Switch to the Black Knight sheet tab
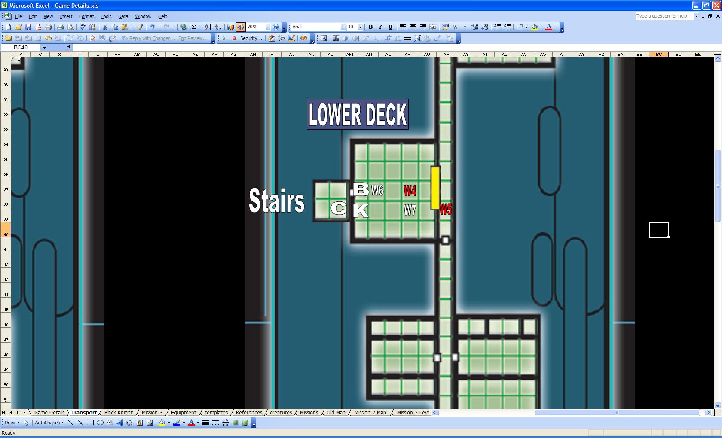 [119, 413]
